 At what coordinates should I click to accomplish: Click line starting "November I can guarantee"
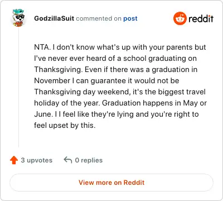[106, 80]
